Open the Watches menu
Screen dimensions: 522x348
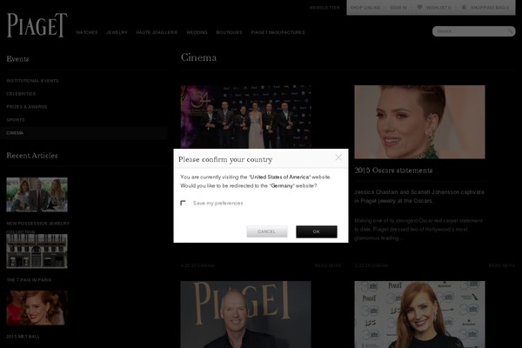86,32
